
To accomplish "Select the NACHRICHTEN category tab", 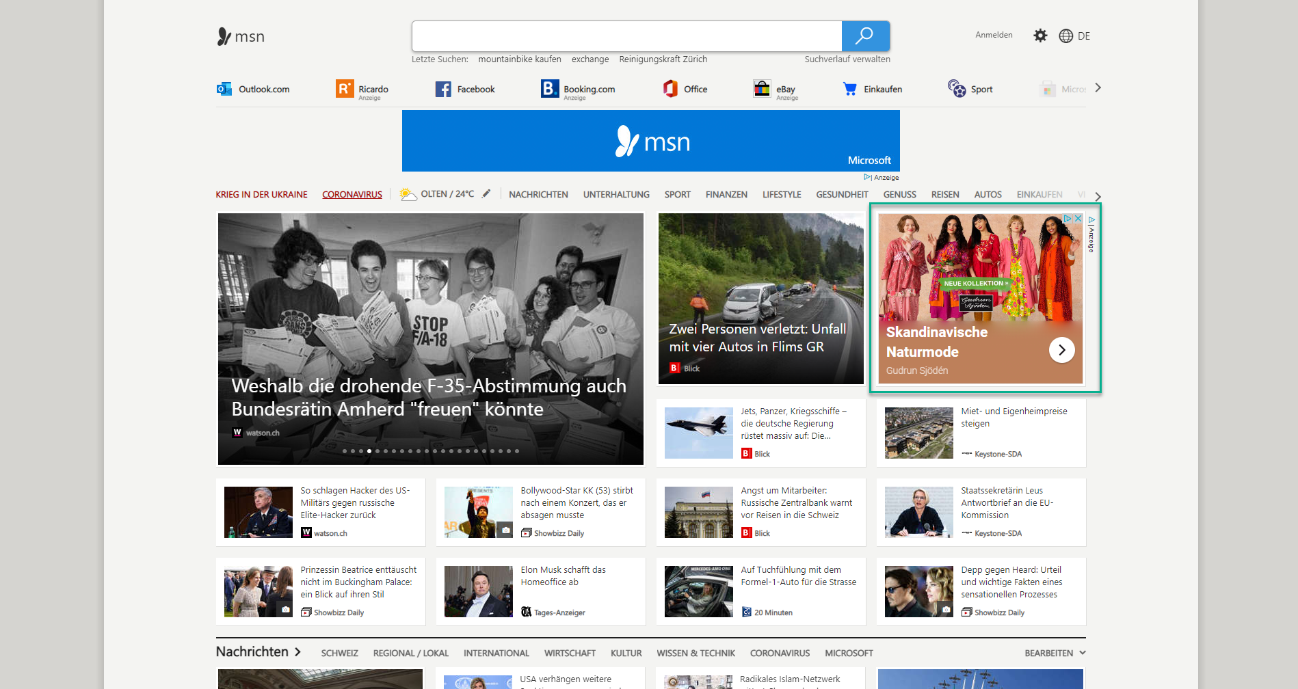I will [538, 195].
